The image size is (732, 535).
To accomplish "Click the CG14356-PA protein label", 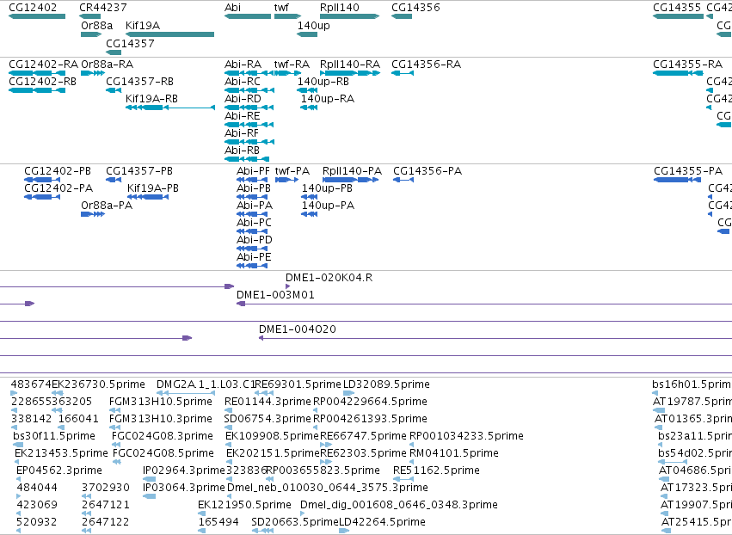I will pos(428,171).
